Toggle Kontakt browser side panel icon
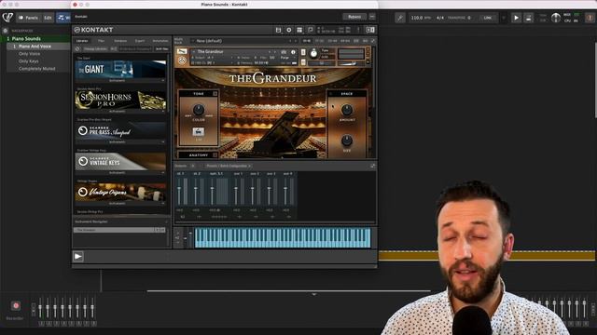Image resolution: width=597 pixels, height=335 pixels. [x=370, y=30]
